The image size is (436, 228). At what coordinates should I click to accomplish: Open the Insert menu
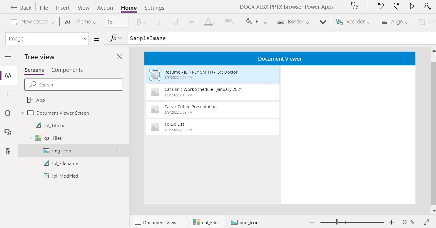[63, 8]
